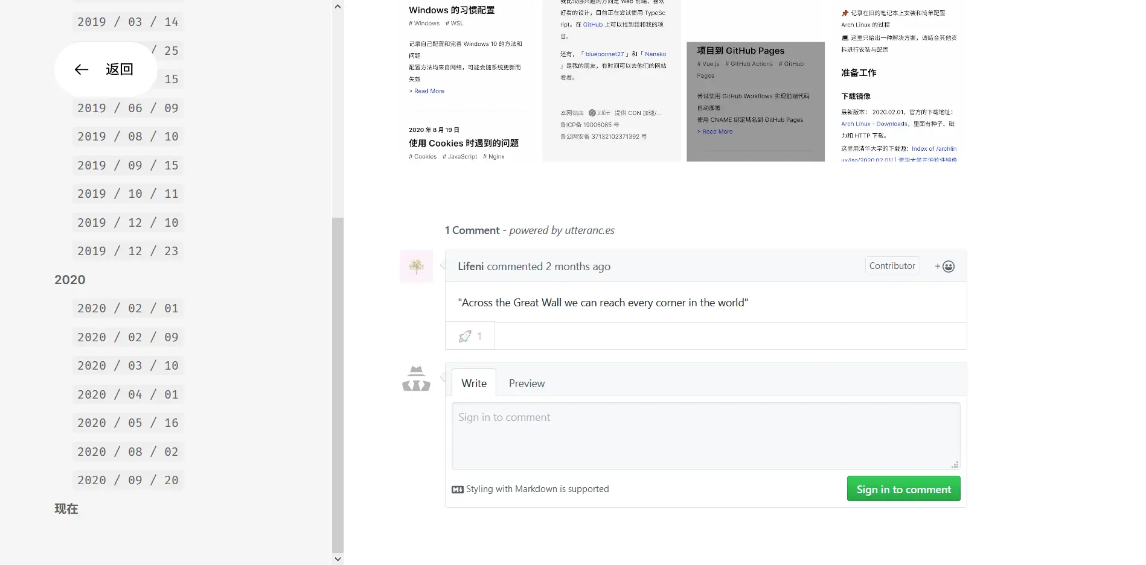Click the sidebar vertical scrollbar thumb
Image resolution: width=1146 pixels, height=565 pixels.
pyautogui.click(x=338, y=385)
